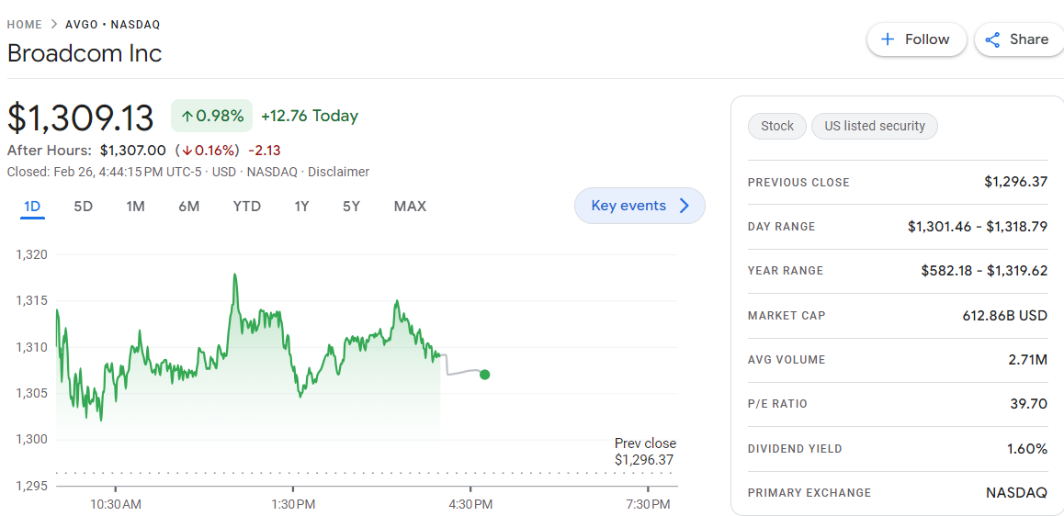Click the Stock category chip
This screenshot has height=516, width=1064.
pos(777,126)
